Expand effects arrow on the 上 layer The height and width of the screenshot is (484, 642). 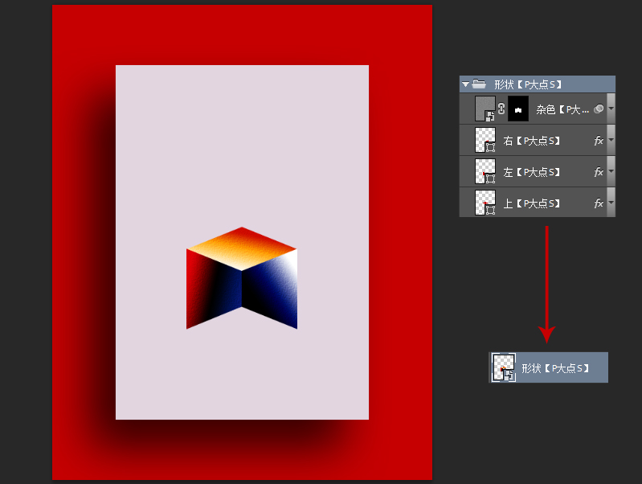click(x=611, y=203)
